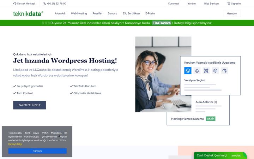Click 'Çok daha hızlı websiteleri için' text
254x159 pixels.
tap(33, 54)
